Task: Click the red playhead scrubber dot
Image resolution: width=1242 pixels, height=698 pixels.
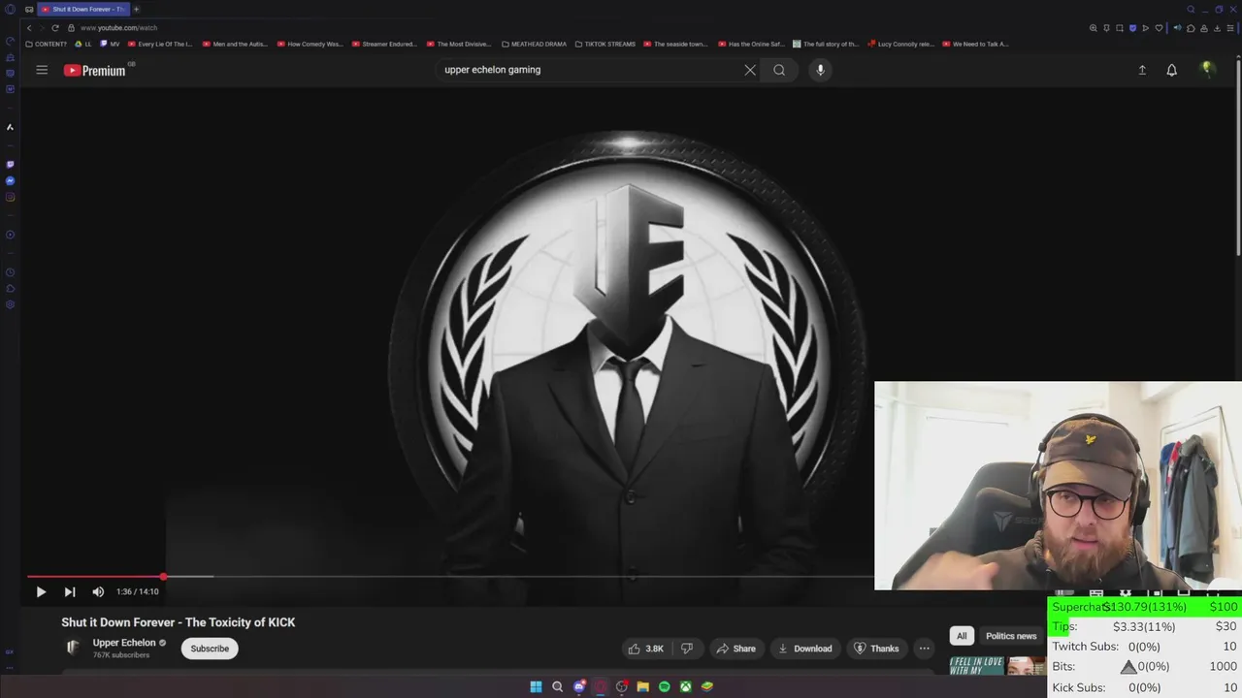Action: coord(163,577)
